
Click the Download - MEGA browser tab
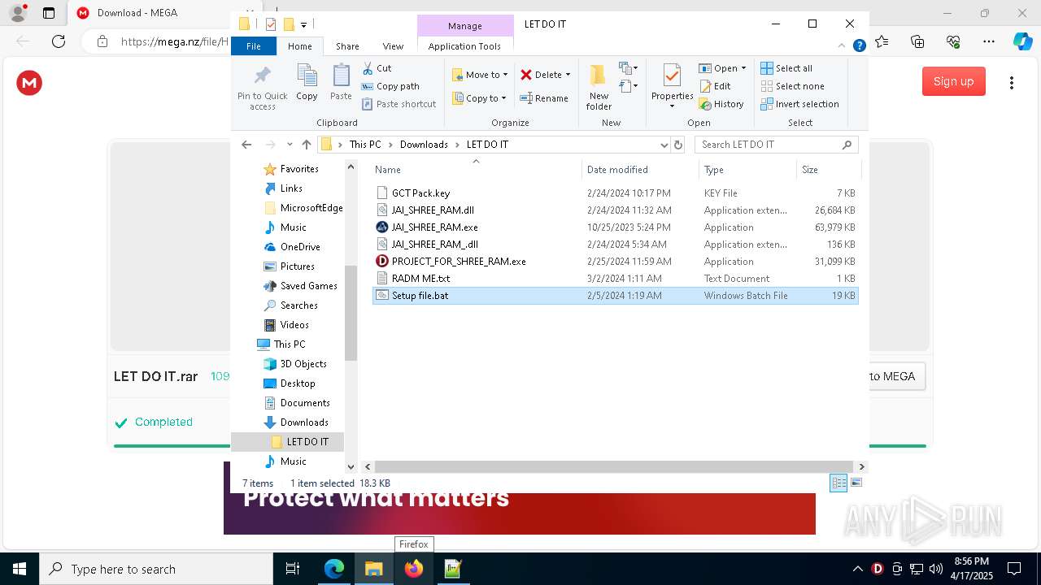point(138,13)
